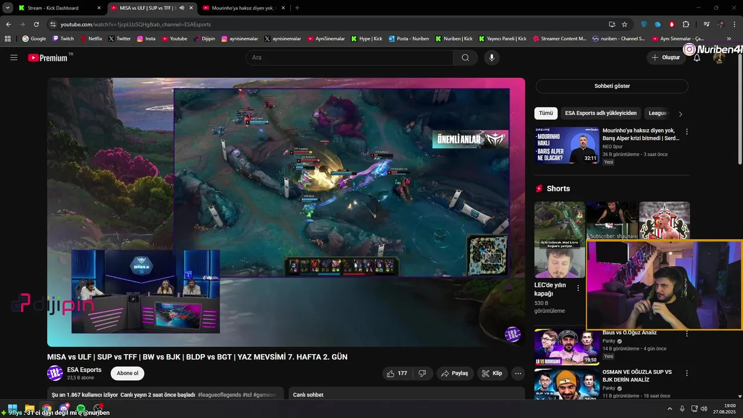Open File Explorer from taskbar
Viewport: 743px width, 418px height.
[30, 409]
